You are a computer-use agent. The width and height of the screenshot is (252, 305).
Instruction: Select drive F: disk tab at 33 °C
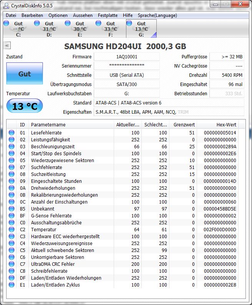tap(111, 29)
